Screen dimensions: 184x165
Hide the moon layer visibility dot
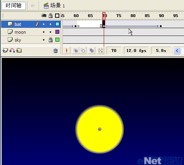(44, 32)
